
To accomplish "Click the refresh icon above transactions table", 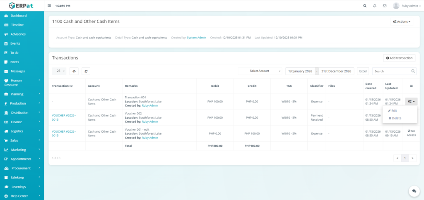I will point(86,71).
